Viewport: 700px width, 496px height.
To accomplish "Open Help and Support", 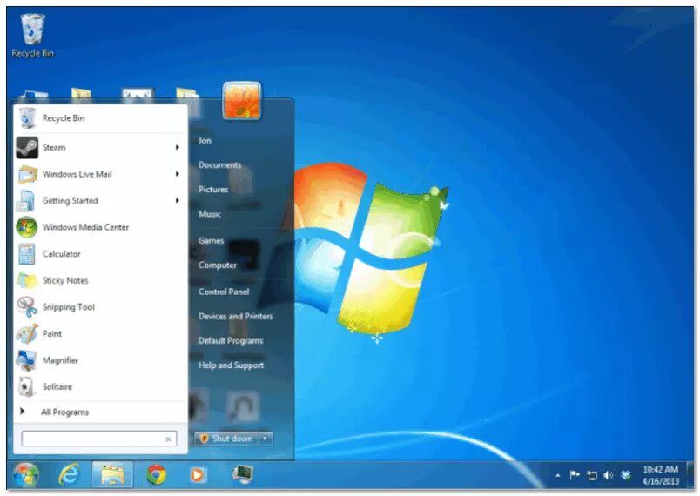I will coord(231,365).
